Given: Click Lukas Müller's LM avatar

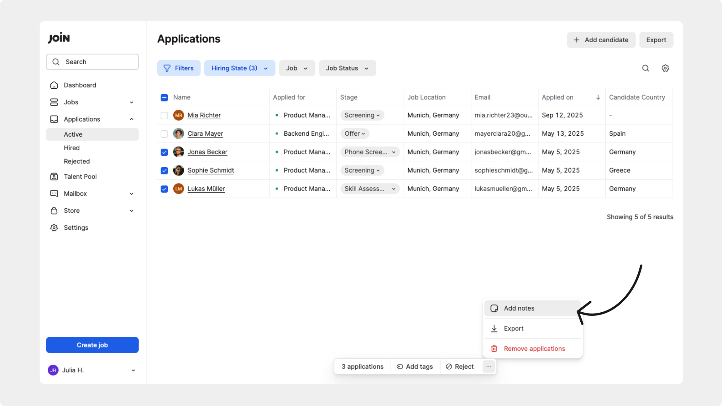Looking at the screenshot, I should [179, 189].
